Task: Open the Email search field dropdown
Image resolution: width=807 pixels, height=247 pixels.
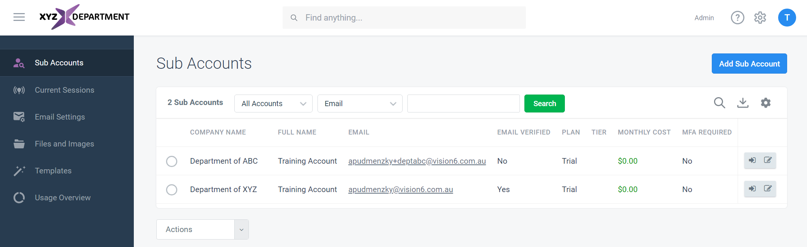Action: 360,104
